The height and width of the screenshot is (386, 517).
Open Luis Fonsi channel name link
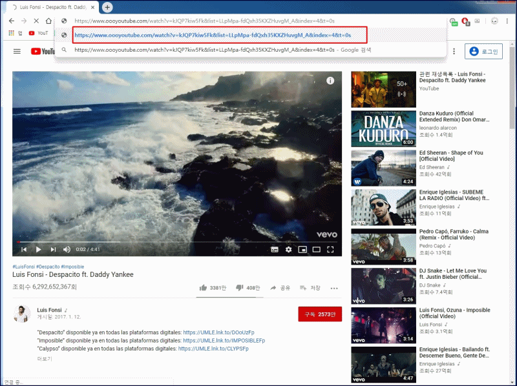[x=49, y=310]
